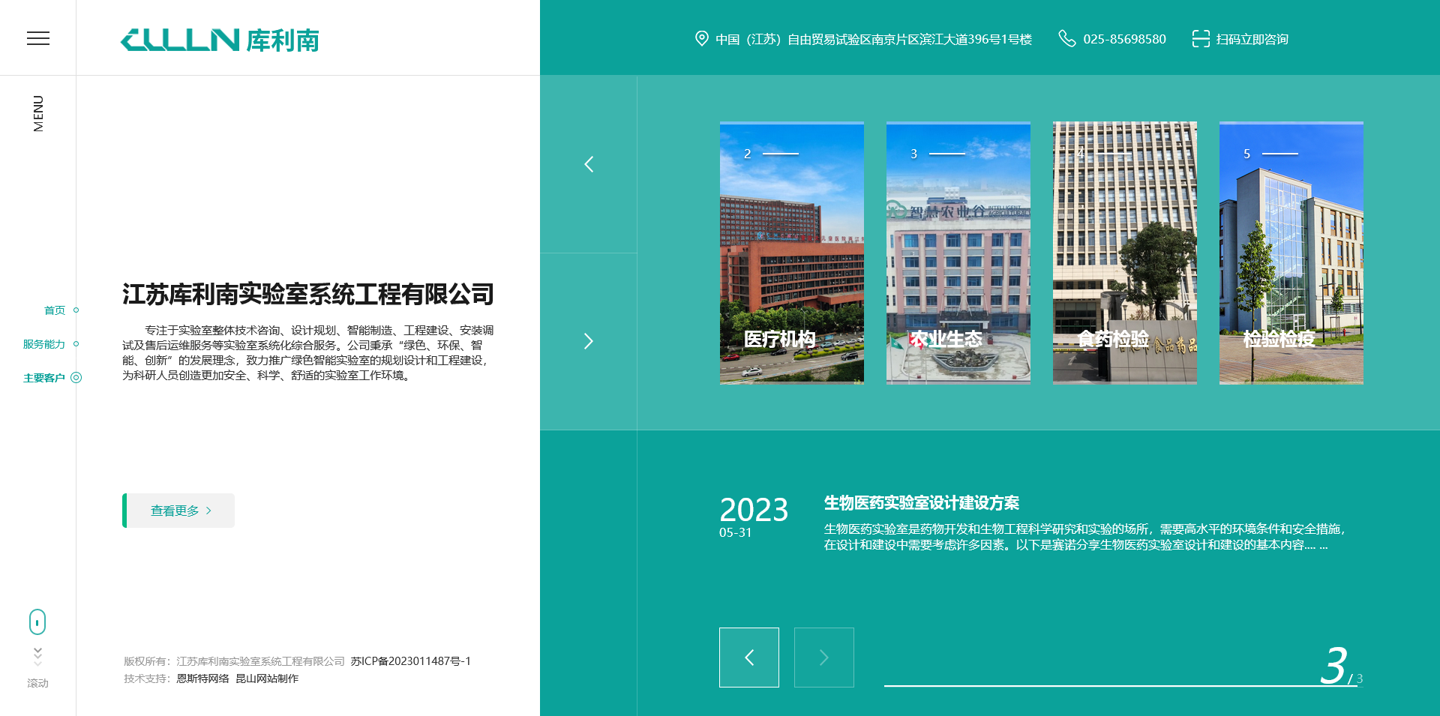The height and width of the screenshot is (716, 1440).
Task: Click the location pin icon
Action: point(701,39)
